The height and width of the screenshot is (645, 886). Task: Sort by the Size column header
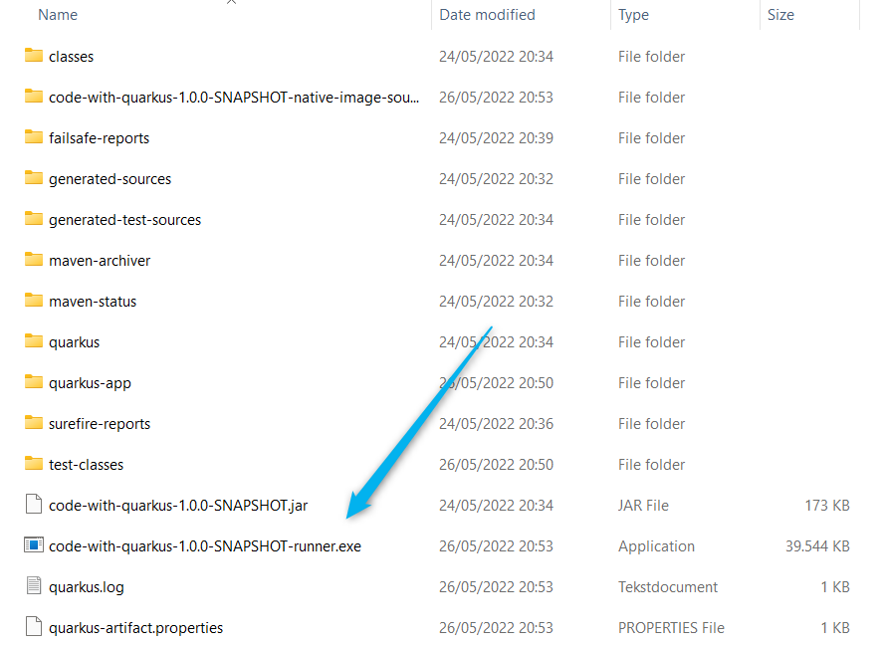click(780, 15)
